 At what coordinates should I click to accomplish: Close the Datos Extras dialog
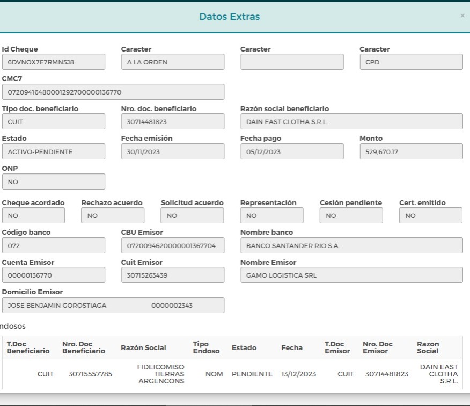click(x=462, y=16)
